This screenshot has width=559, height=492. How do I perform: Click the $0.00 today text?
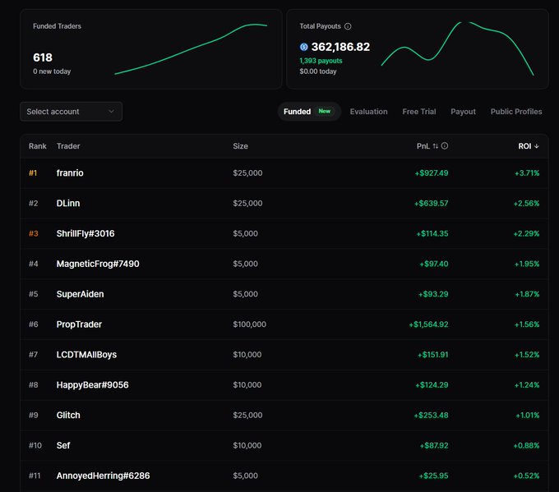pyautogui.click(x=318, y=71)
